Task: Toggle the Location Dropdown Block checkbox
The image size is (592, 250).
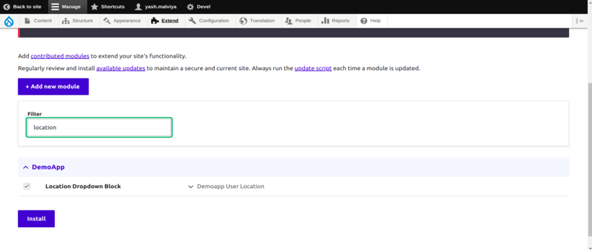Action: 26,186
